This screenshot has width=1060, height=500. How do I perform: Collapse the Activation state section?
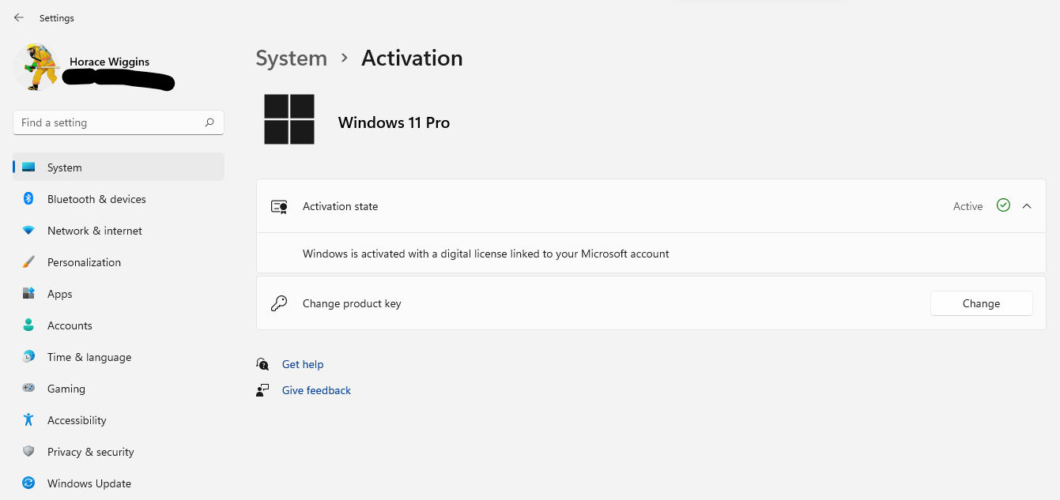[x=1027, y=205]
